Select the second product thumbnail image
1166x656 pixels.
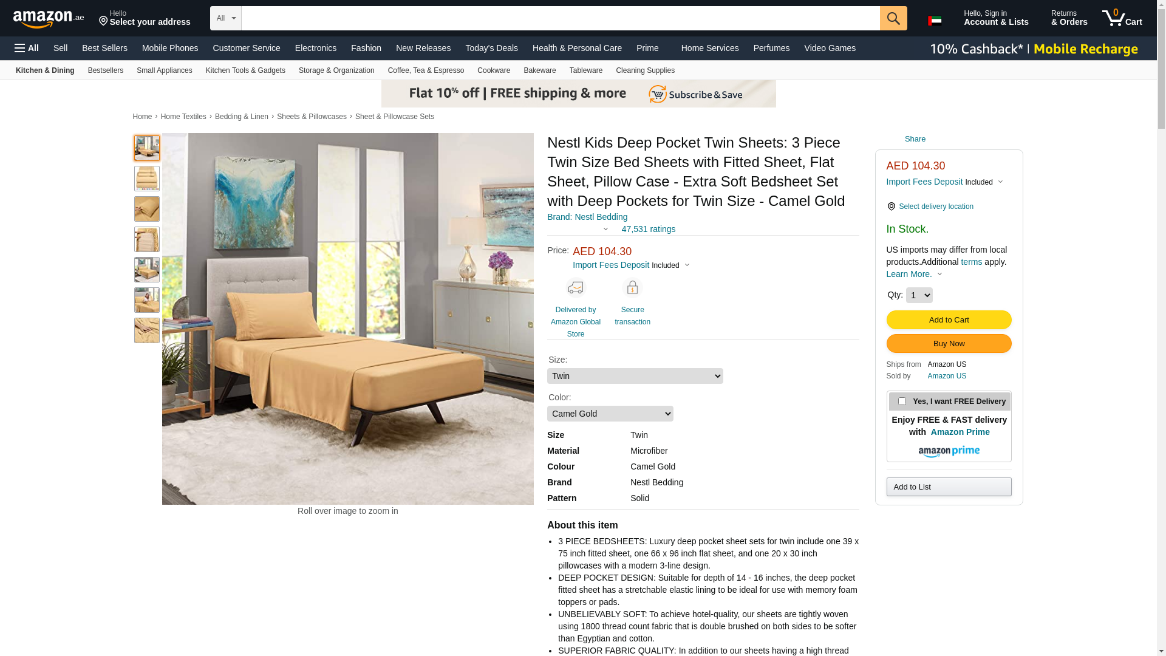(x=147, y=179)
